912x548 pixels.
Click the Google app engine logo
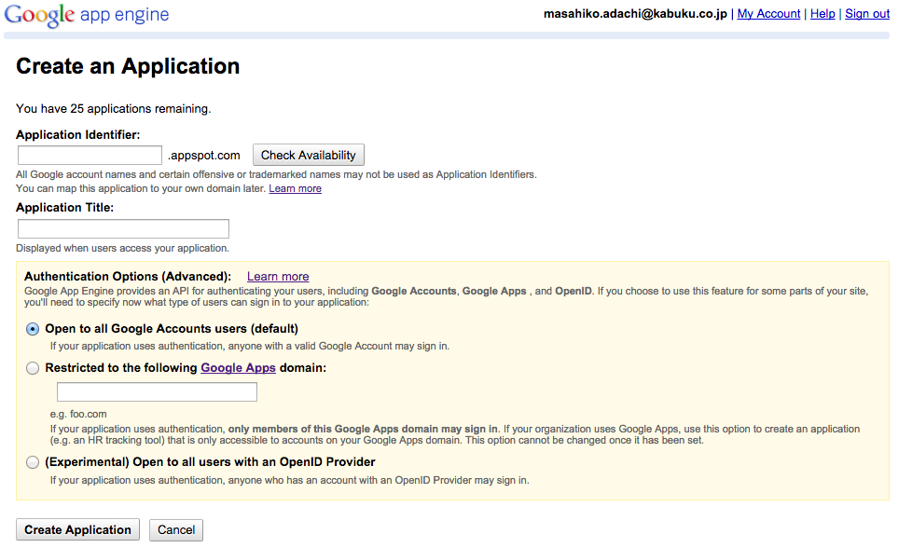pos(42,14)
